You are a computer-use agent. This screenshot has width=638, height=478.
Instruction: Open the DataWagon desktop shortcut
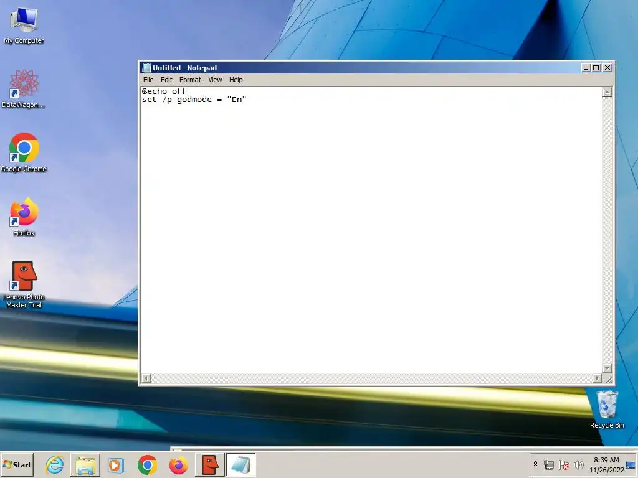[24, 88]
